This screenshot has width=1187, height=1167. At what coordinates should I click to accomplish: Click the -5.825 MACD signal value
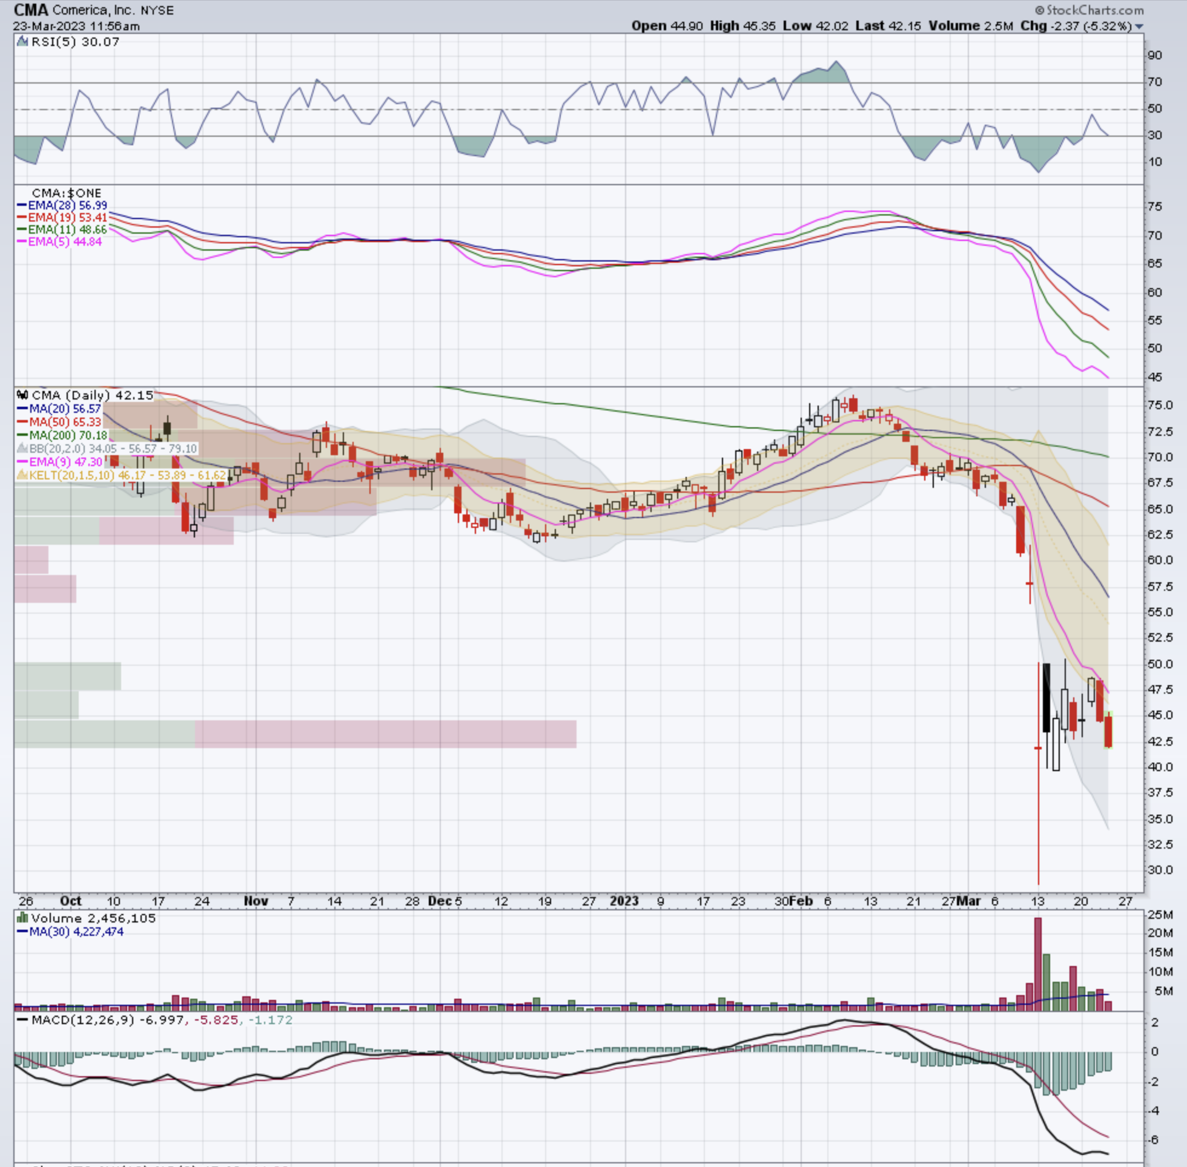click(215, 1020)
